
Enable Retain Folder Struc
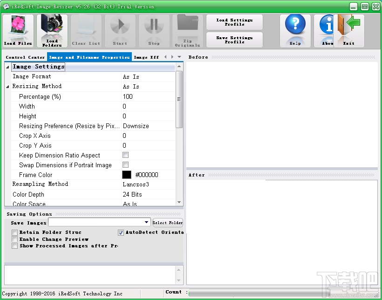(x=14, y=232)
